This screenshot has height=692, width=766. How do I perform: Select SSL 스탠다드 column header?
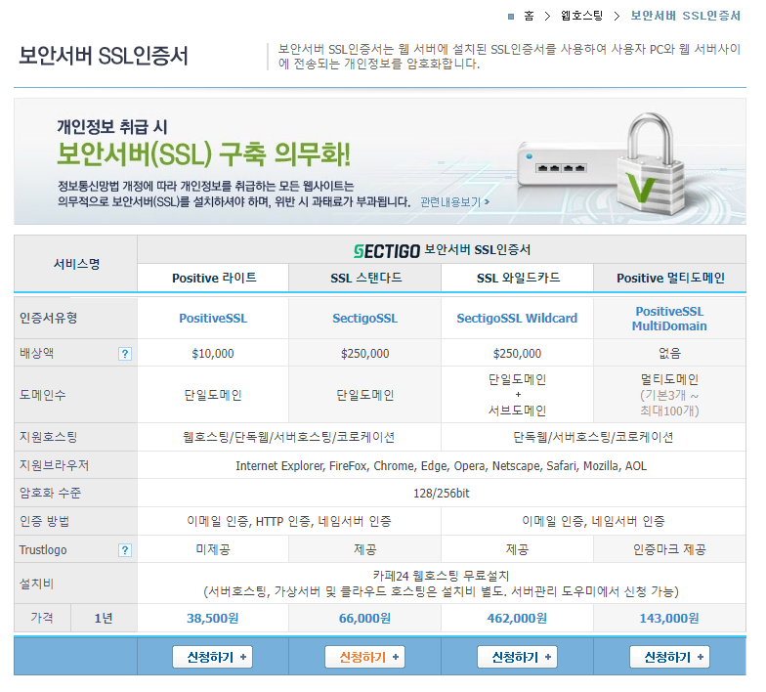(x=365, y=278)
